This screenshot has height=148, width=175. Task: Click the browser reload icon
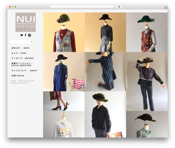point(114,7)
